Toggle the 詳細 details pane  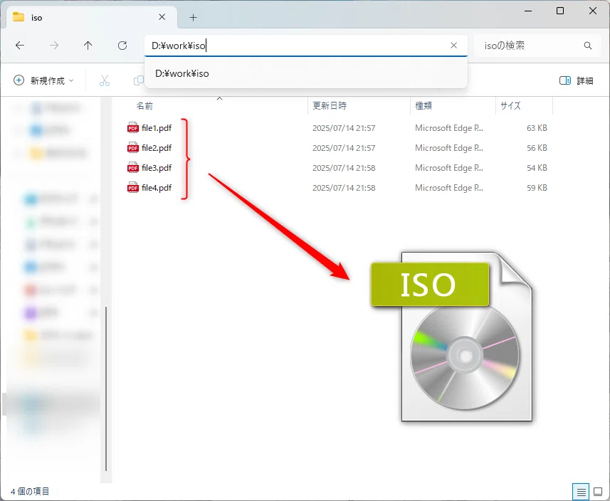tap(576, 80)
